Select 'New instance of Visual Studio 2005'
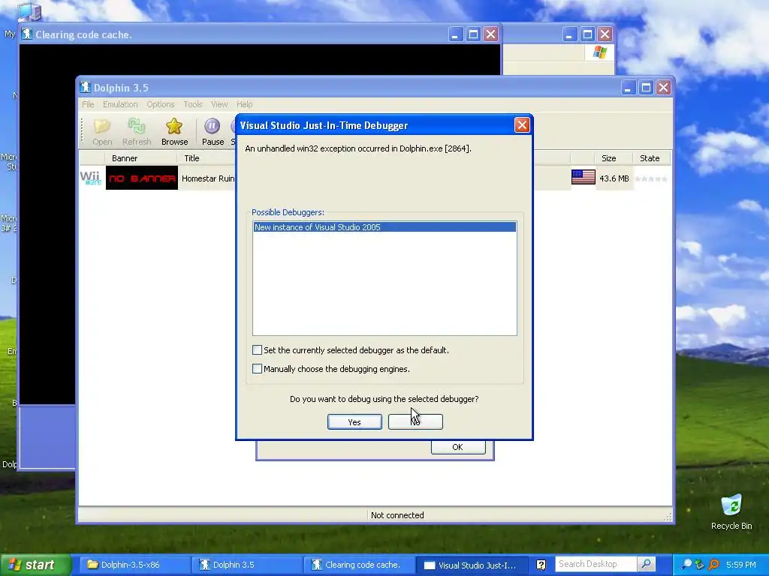The width and height of the screenshot is (769, 576). click(x=384, y=226)
